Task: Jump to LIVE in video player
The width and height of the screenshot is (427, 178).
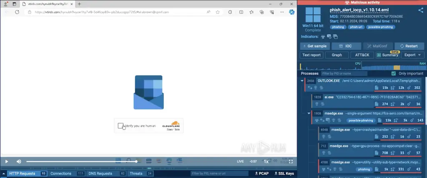Action: [x=240, y=161]
